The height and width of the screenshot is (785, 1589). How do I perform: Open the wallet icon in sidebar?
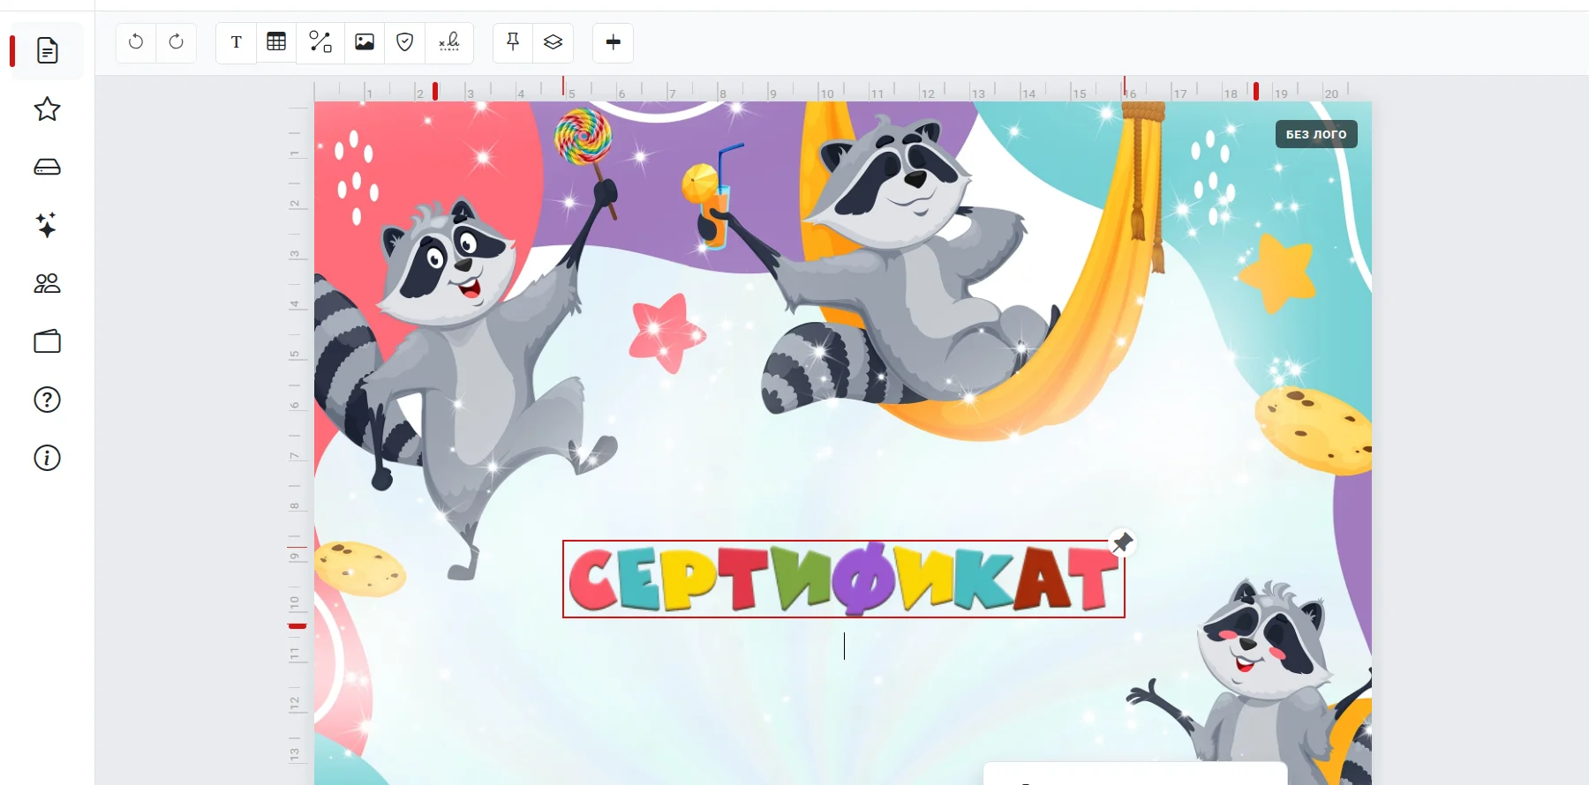click(x=48, y=341)
